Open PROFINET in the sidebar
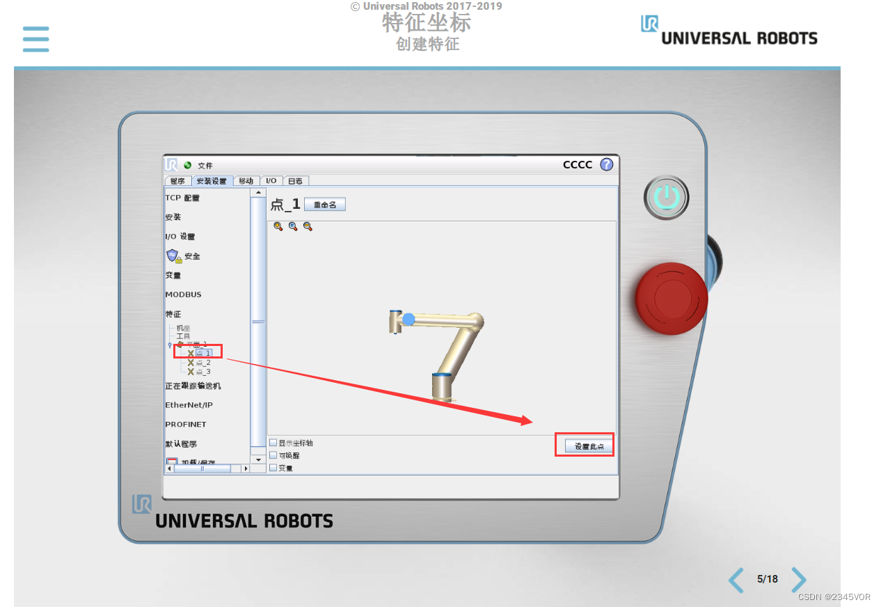Viewport: 881px width, 607px height. tap(186, 424)
